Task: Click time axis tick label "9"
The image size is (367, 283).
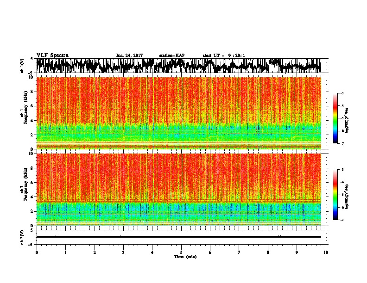Action: [x=297, y=252]
